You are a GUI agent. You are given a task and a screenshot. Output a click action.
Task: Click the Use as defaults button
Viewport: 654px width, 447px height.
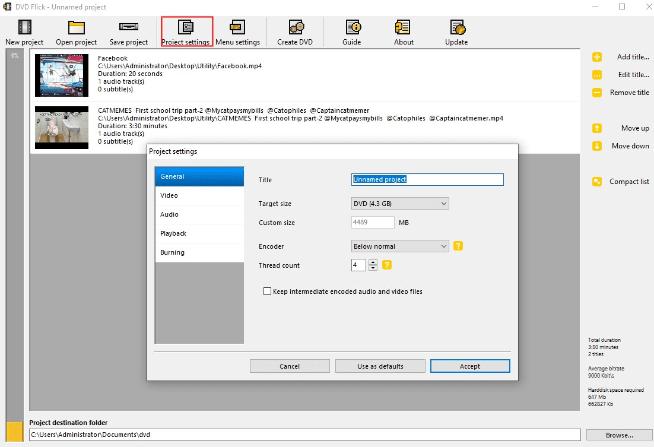pyautogui.click(x=380, y=366)
